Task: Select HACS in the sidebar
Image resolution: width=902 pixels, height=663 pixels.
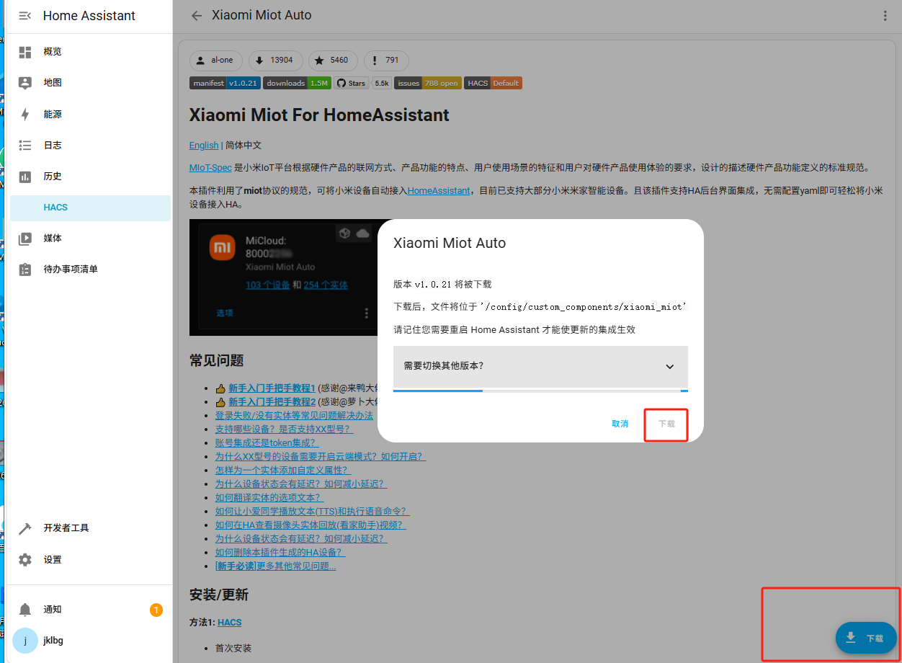Action: point(91,208)
